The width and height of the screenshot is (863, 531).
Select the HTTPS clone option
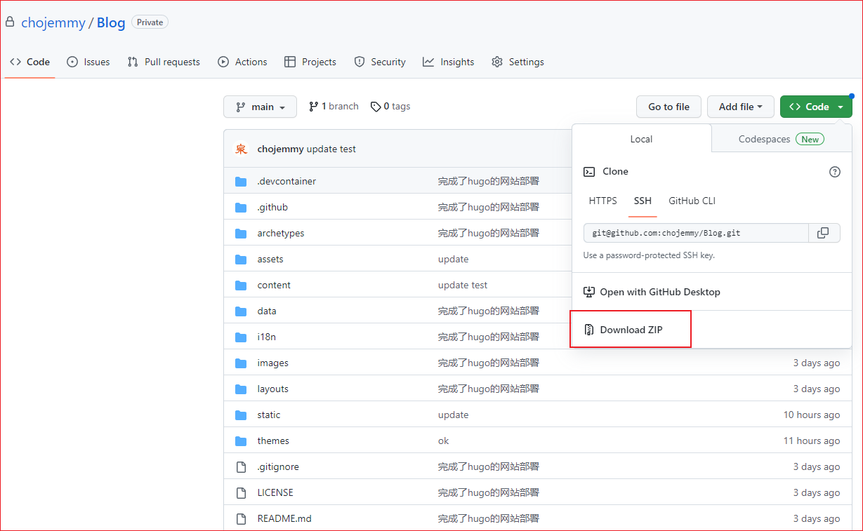click(602, 201)
